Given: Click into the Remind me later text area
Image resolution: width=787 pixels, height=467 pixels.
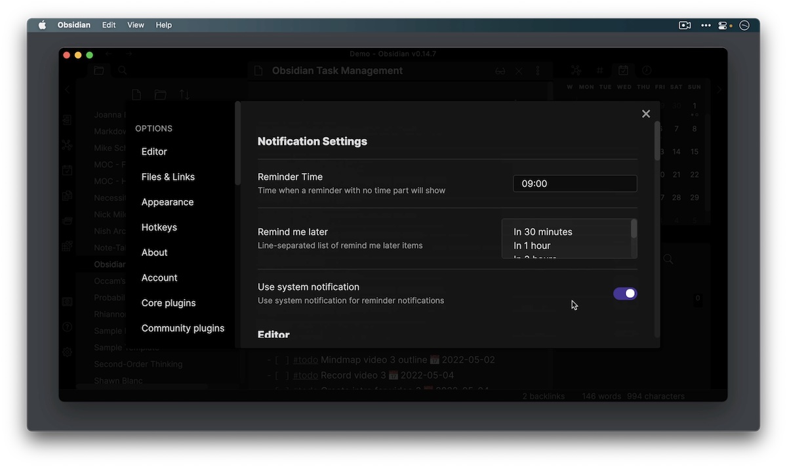Looking at the screenshot, I should tap(569, 239).
